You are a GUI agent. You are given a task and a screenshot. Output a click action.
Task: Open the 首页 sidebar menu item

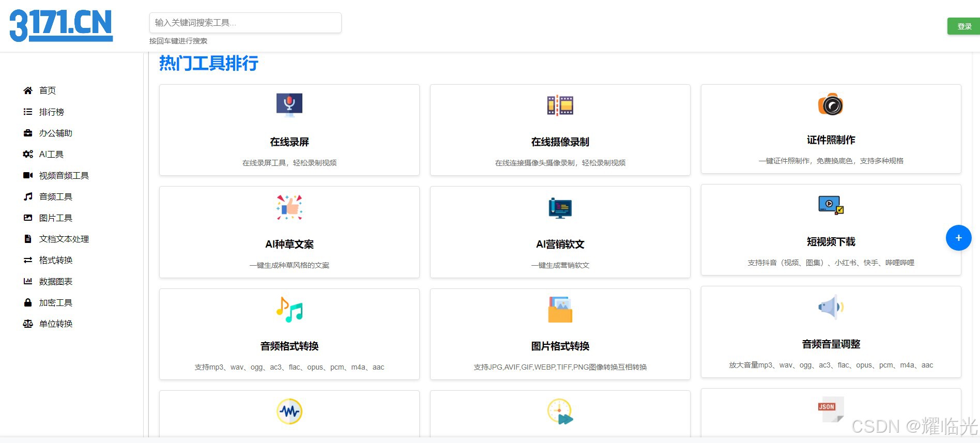[x=48, y=90]
